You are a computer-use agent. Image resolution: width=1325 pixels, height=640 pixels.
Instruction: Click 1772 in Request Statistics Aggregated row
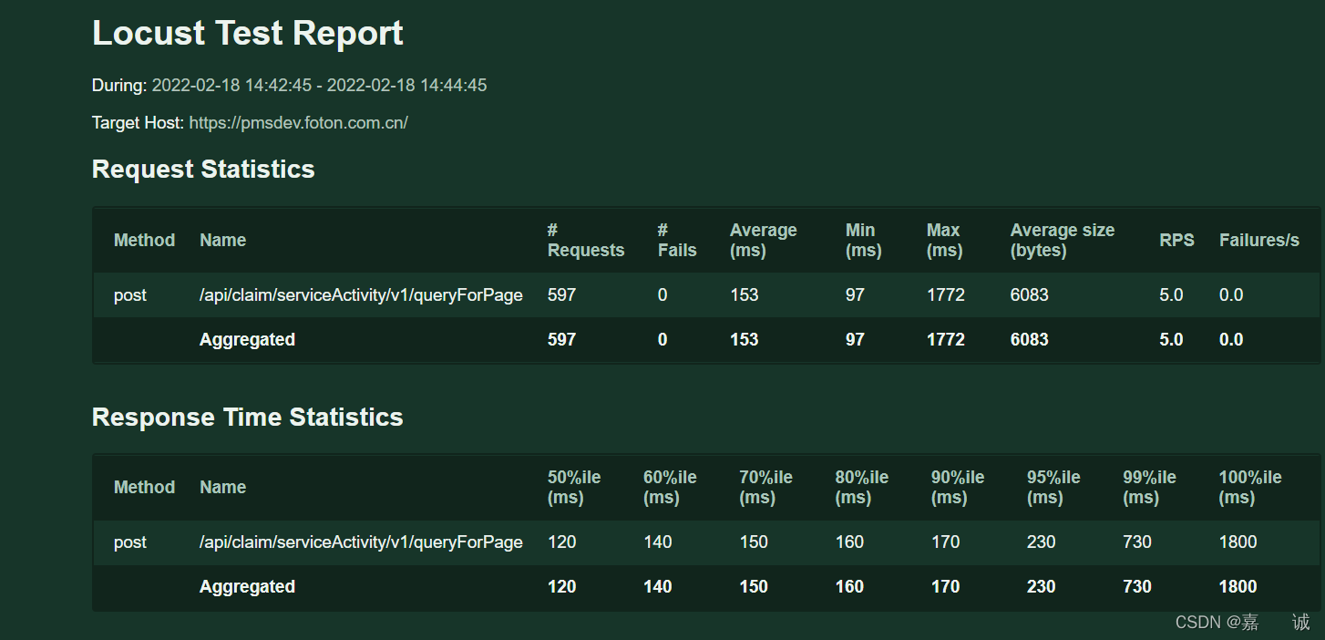pos(946,340)
